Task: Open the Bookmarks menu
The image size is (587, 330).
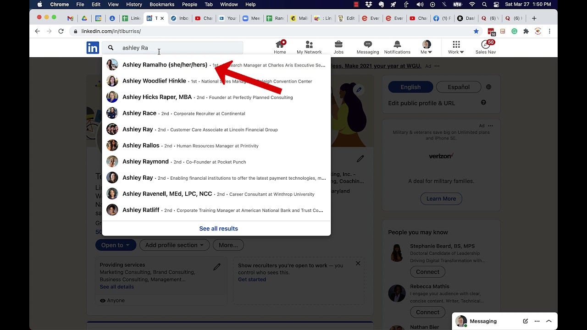Action: tap(162, 4)
